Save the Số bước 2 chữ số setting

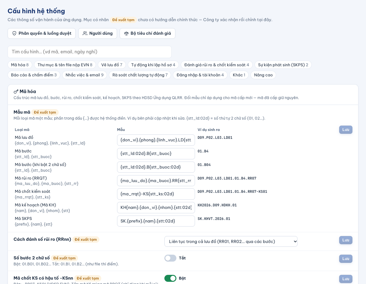pos(346,258)
